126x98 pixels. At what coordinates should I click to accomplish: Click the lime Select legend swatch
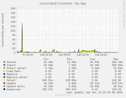[4, 80]
